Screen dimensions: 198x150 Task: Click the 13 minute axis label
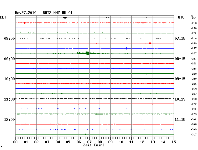coord(153,142)
